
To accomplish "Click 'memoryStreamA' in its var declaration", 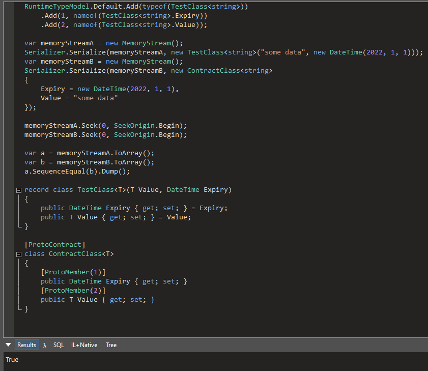I will point(67,43).
